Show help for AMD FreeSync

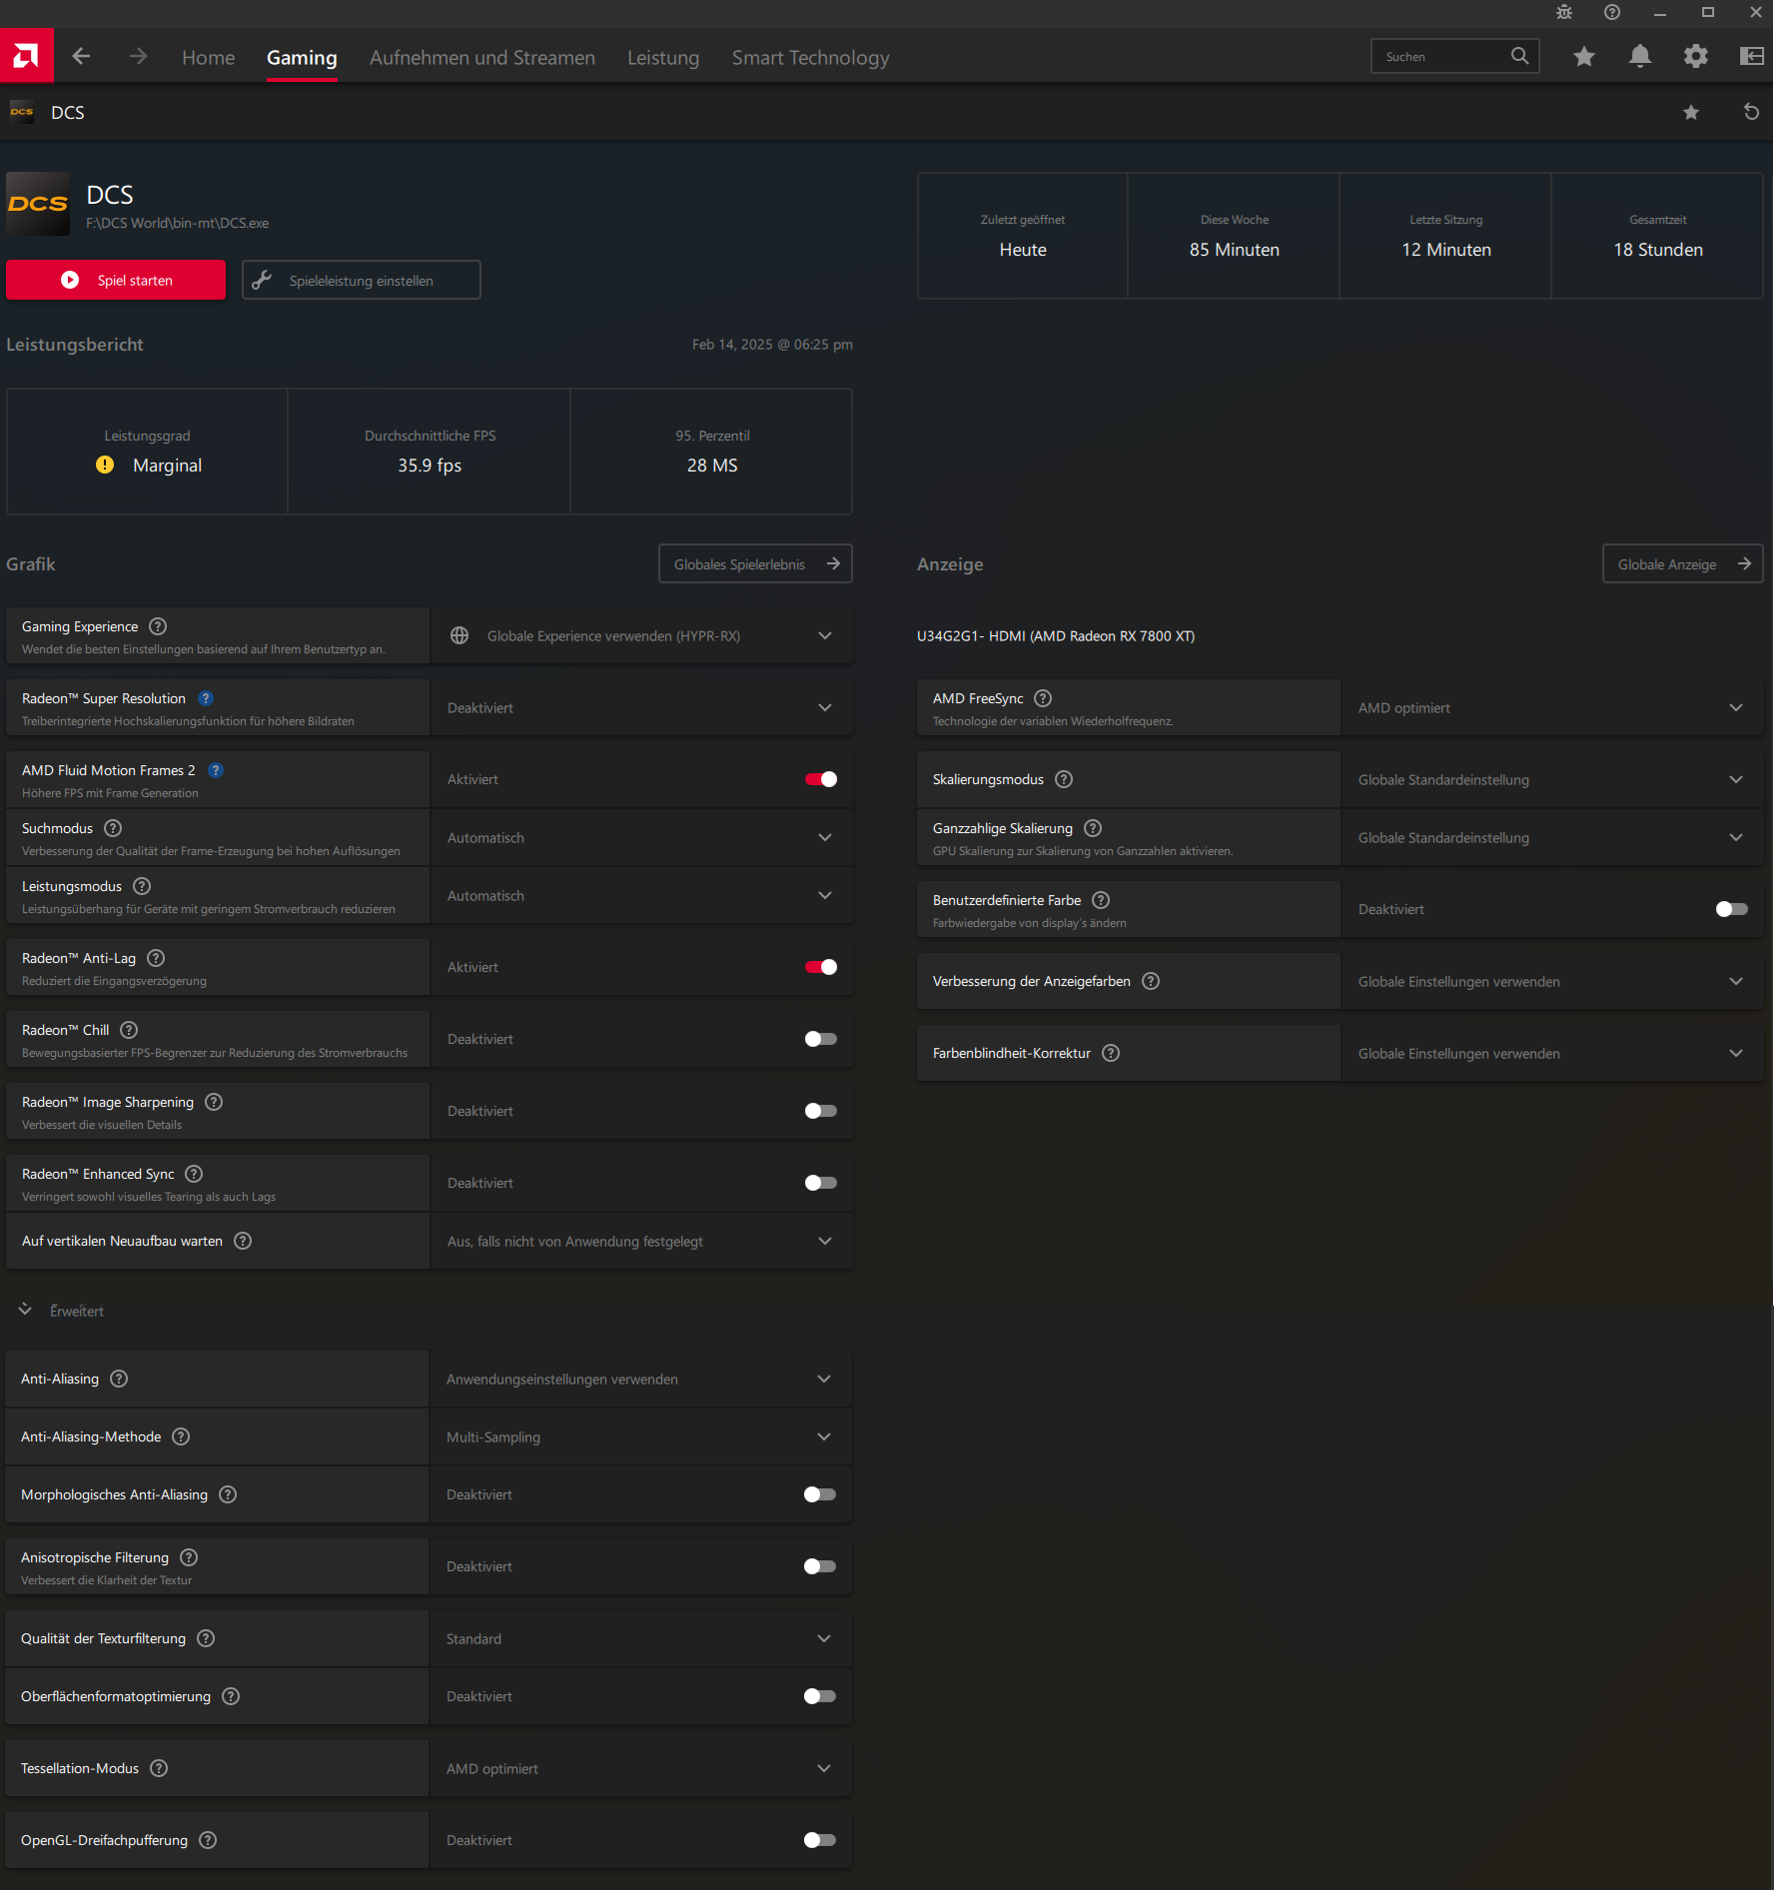point(1043,698)
